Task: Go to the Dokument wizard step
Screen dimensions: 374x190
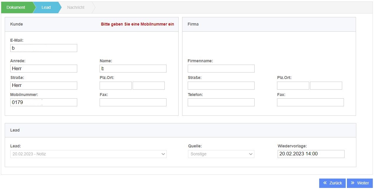Action: (x=17, y=7)
